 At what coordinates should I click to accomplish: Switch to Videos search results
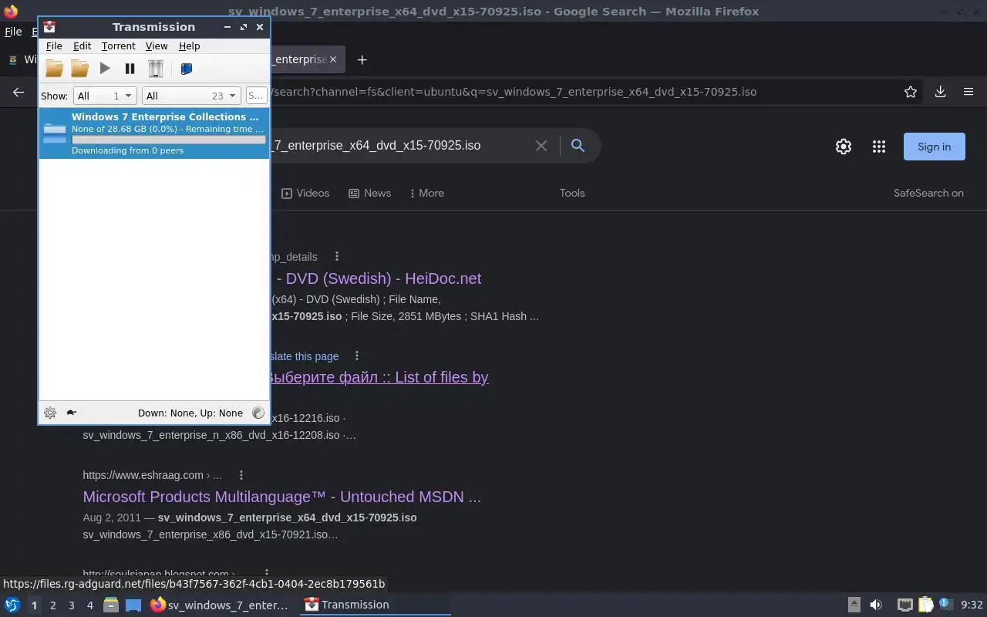pos(305,193)
